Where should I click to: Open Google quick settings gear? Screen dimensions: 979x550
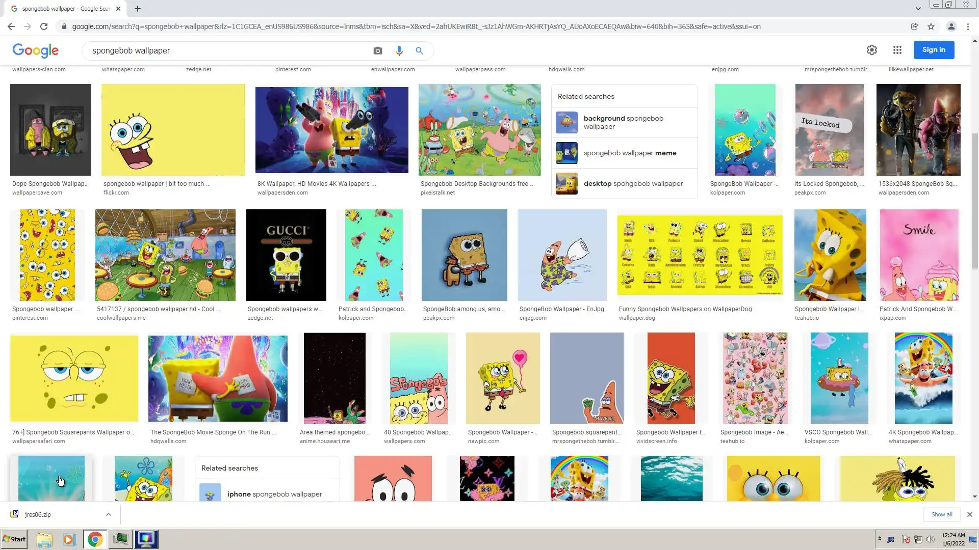pos(872,50)
